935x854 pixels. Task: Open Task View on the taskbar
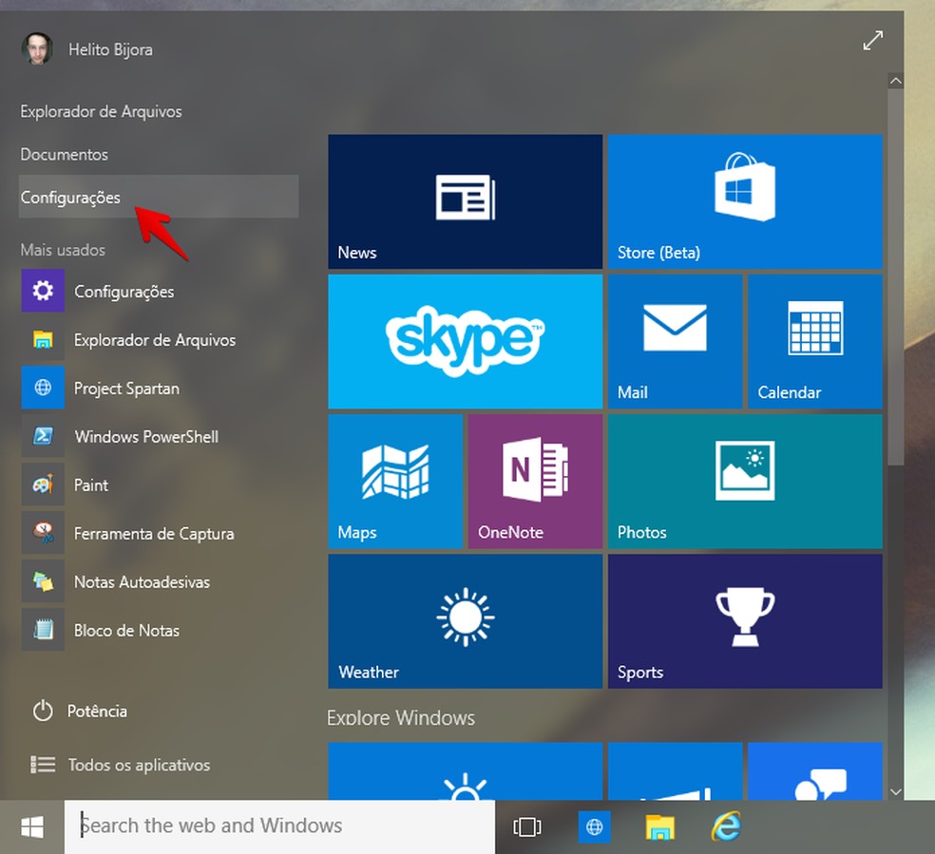point(527,826)
